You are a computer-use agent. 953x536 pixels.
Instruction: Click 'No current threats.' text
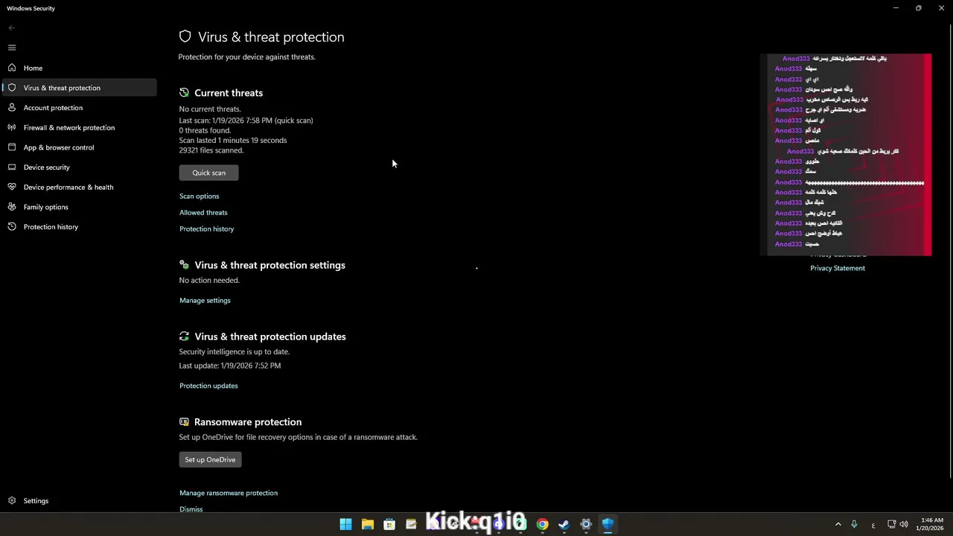pos(210,109)
